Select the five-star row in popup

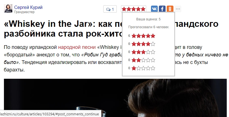coord(142,36)
